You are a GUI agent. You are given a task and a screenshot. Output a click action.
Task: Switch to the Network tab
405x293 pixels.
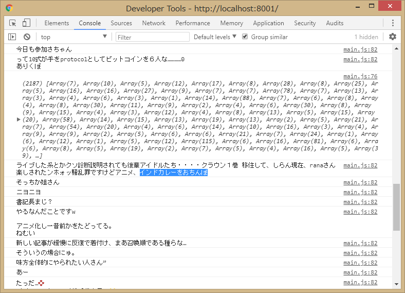click(154, 23)
